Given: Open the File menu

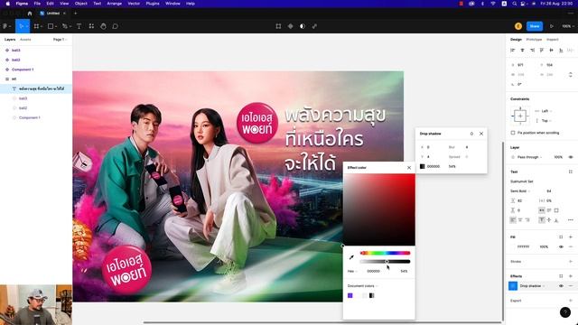Looking at the screenshot, I should coord(37,4).
